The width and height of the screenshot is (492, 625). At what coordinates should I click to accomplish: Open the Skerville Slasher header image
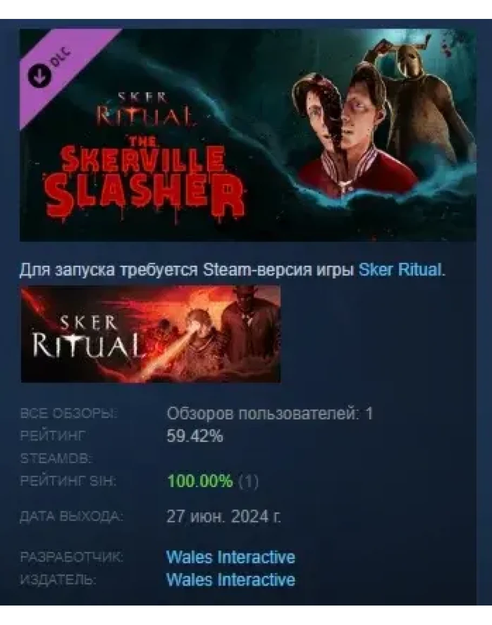(x=248, y=135)
